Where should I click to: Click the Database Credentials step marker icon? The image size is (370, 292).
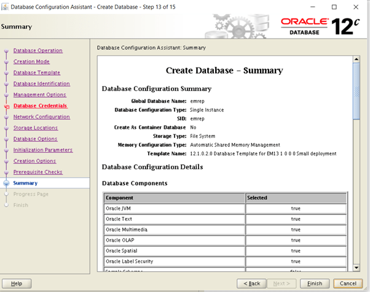pyautogui.click(x=7, y=106)
